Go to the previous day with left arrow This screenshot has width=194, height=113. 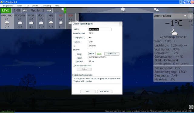coord(25,10)
